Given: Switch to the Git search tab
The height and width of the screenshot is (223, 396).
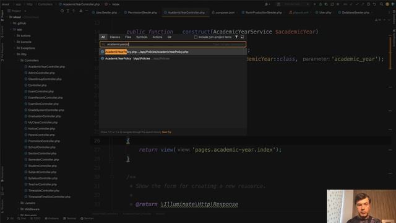Looking at the screenshot, I should pyautogui.click(x=170, y=37).
